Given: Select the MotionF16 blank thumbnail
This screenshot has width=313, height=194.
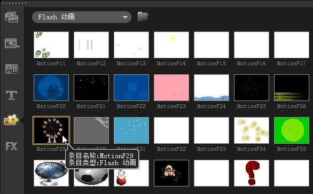Looking at the screenshot, I should coord(252,45).
